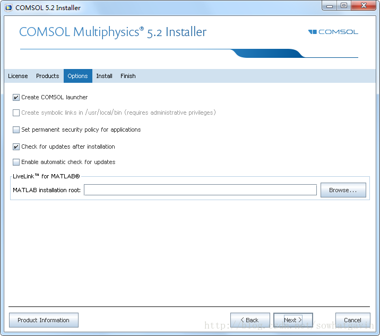Click the COMSOL Multiphysics 5.2 Installer heading
The image size is (380, 336).
click(113, 32)
